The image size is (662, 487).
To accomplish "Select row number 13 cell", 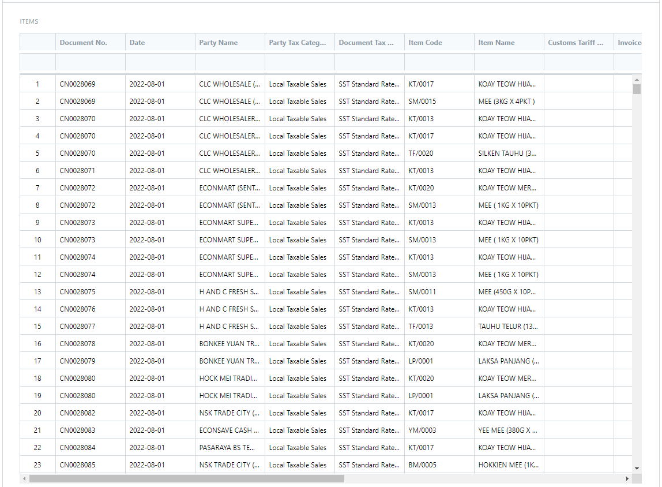I will (x=37, y=292).
